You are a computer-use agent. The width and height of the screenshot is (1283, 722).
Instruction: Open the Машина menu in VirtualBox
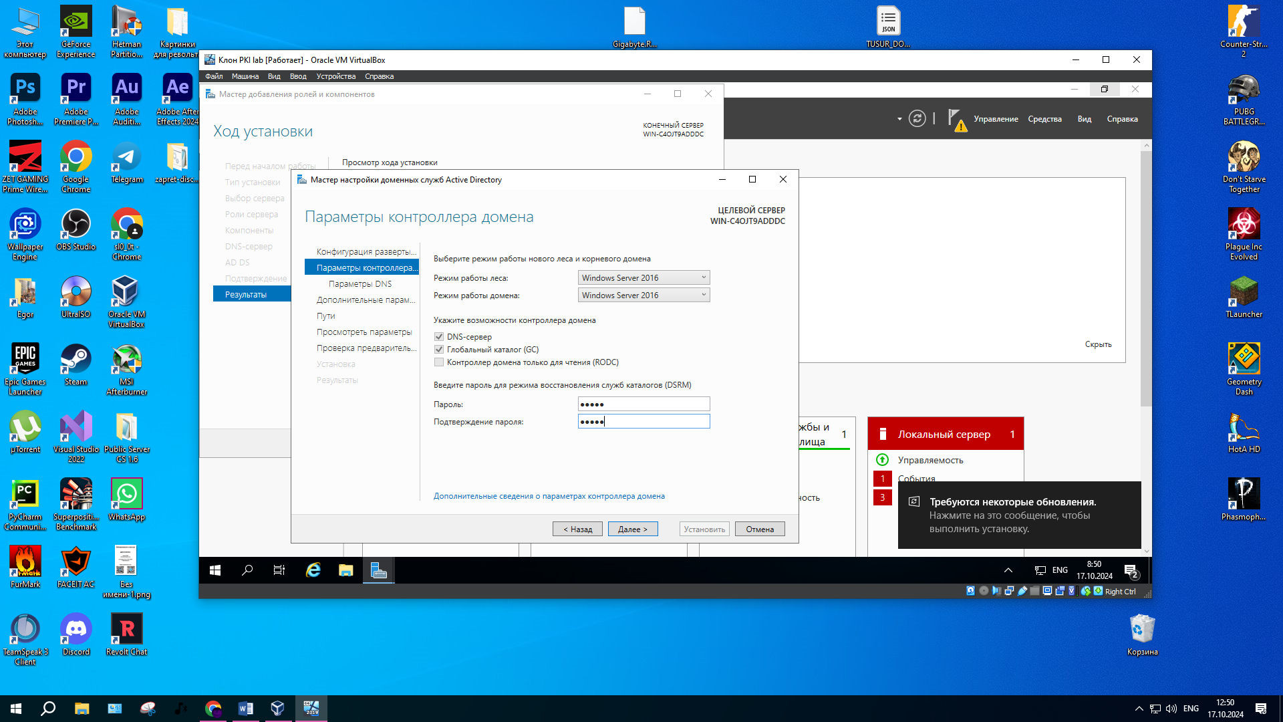pyautogui.click(x=245, y=76)
